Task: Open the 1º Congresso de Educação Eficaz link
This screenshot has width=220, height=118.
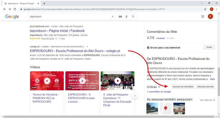Action: point(117,100)
